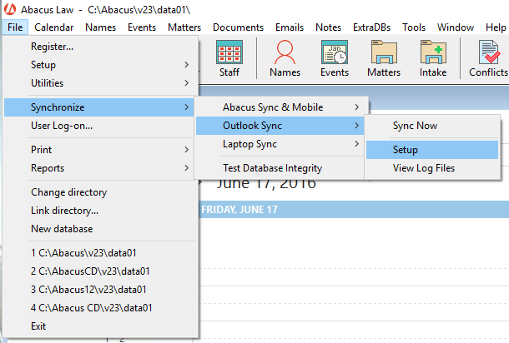
Task: Open the Names toolbar icon
Action: 285,58
